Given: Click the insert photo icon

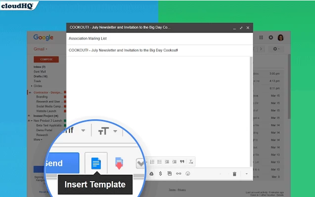Looking at the screenshot, I should [x=170, y=174].
